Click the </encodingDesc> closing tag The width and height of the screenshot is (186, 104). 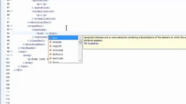point(34,44)
